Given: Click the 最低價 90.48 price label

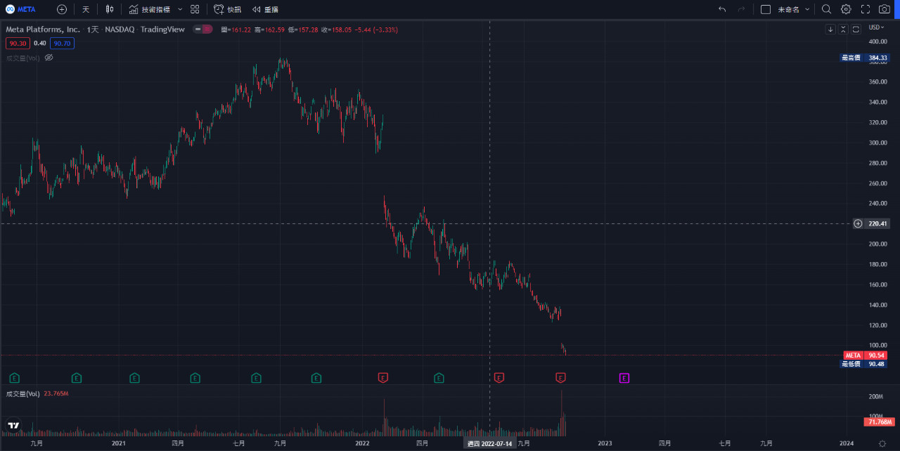Looking at the screenshot, I should [865, 364].
